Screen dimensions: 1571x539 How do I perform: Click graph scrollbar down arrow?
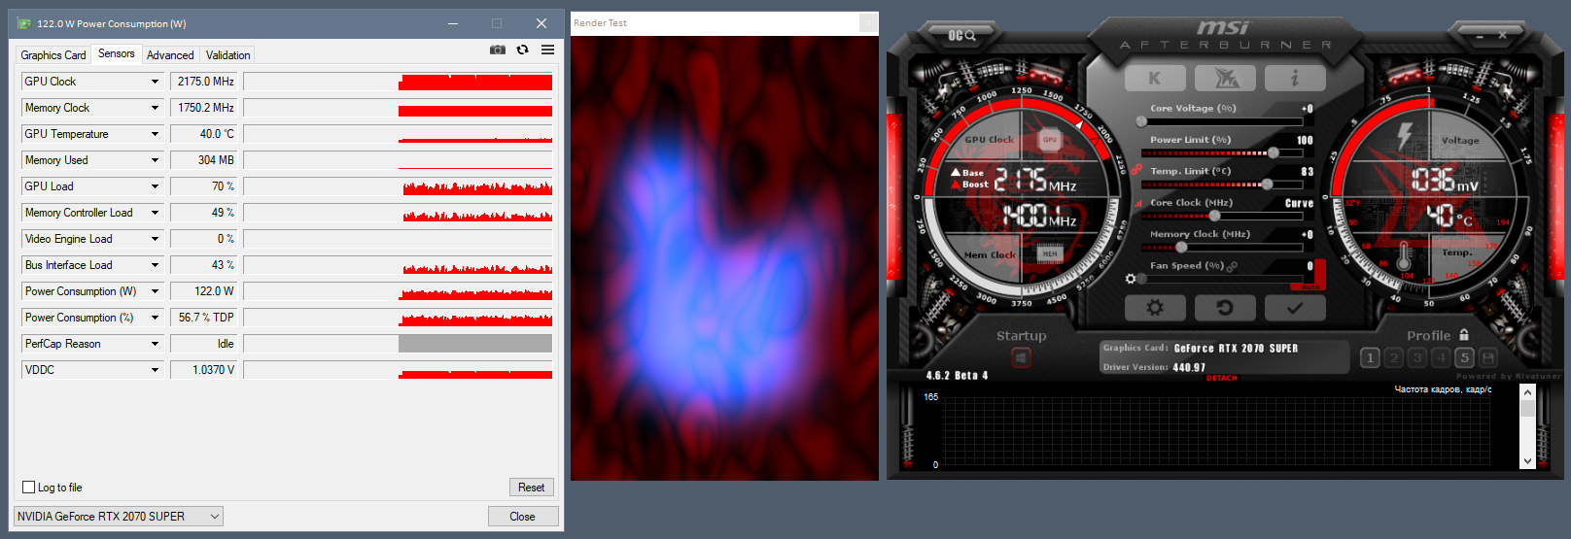(x=1527, y=461)
